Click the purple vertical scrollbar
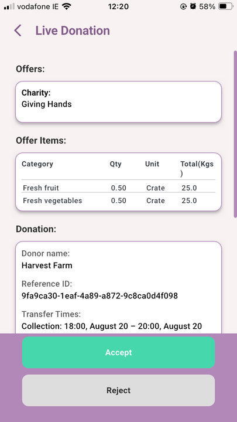Viewport: 237px width, 422px height. click(x=235, y=134)
